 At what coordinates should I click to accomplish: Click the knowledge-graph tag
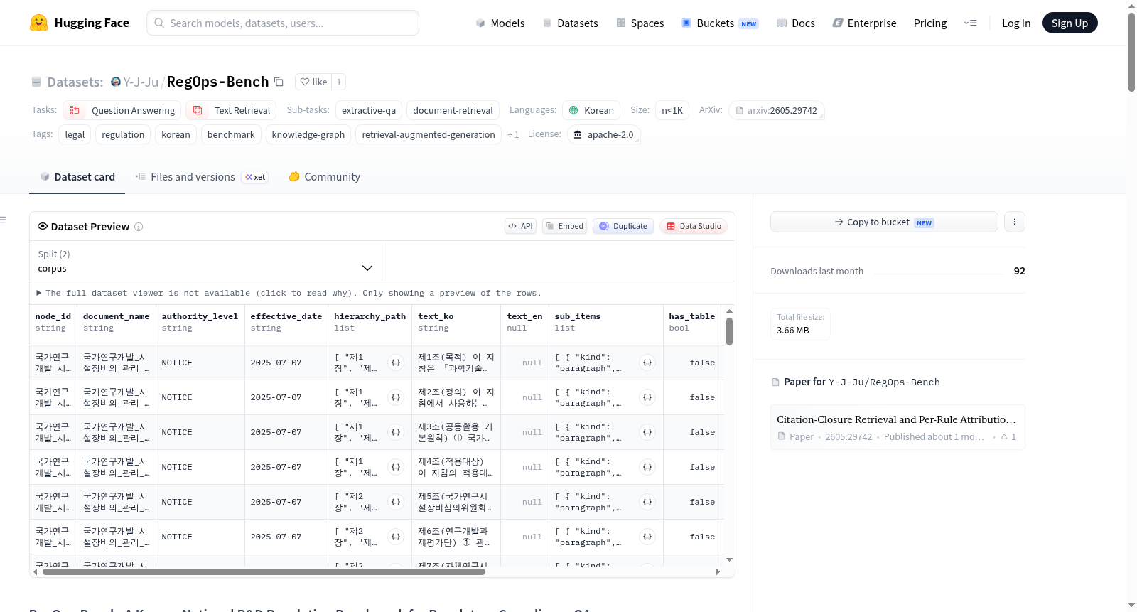pyautogui.click(x=308, y=134)
